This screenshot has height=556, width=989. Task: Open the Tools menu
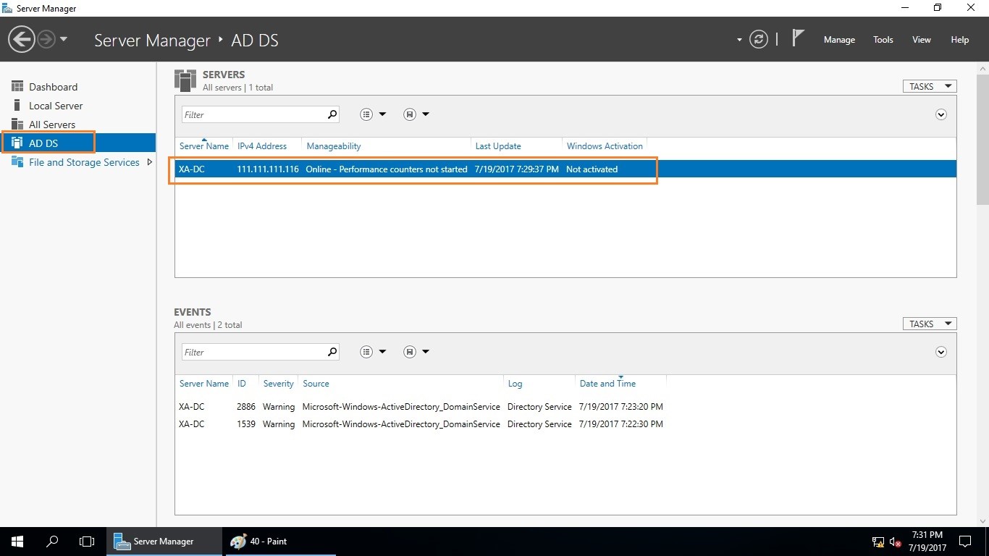click(x=883, y=40)
